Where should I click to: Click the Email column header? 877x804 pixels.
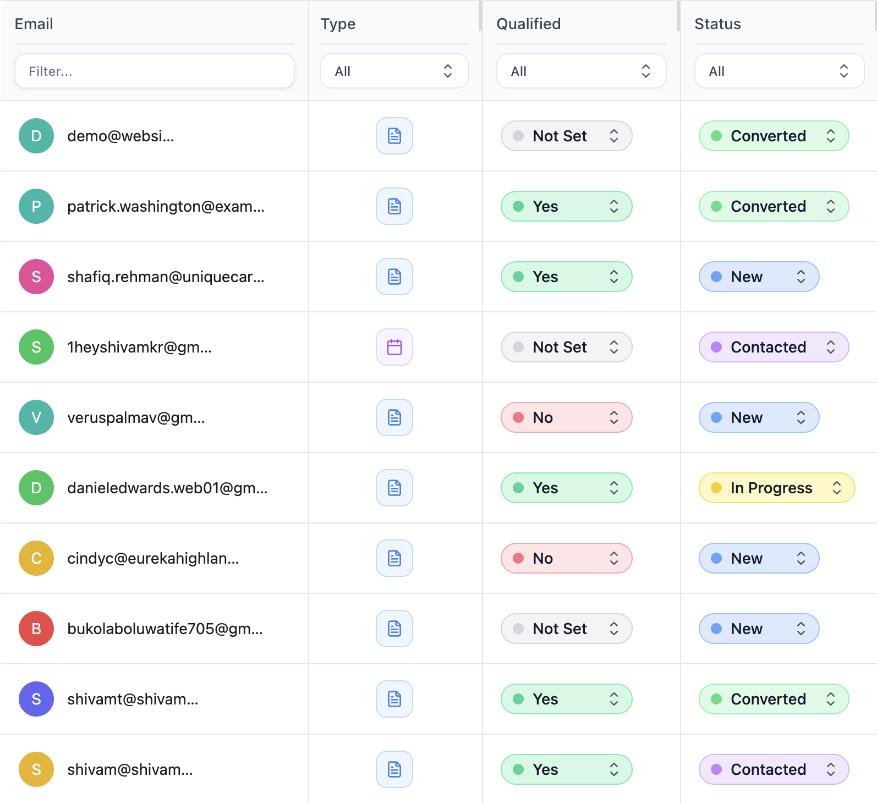point(34,24)
